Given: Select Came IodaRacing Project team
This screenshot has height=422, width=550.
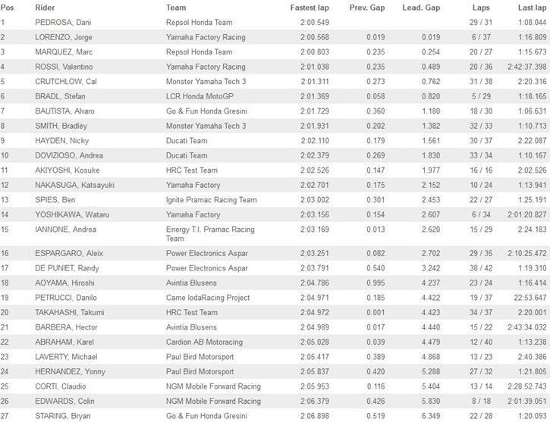Looking at the screenshot, I should coord(208,298).
